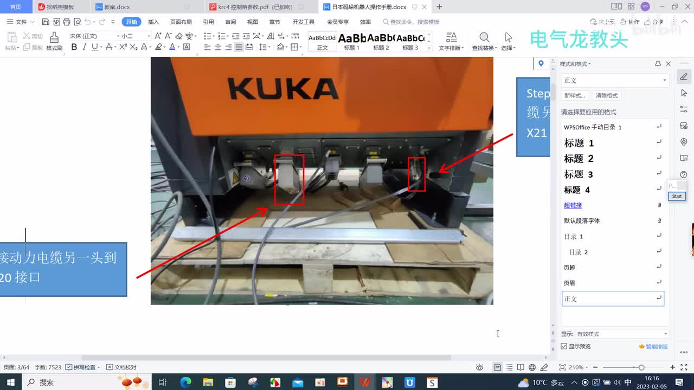The height and width of the screenshot is (390, 694).
Task: Increase font size with the A+ icon
Action: [158, 36]
